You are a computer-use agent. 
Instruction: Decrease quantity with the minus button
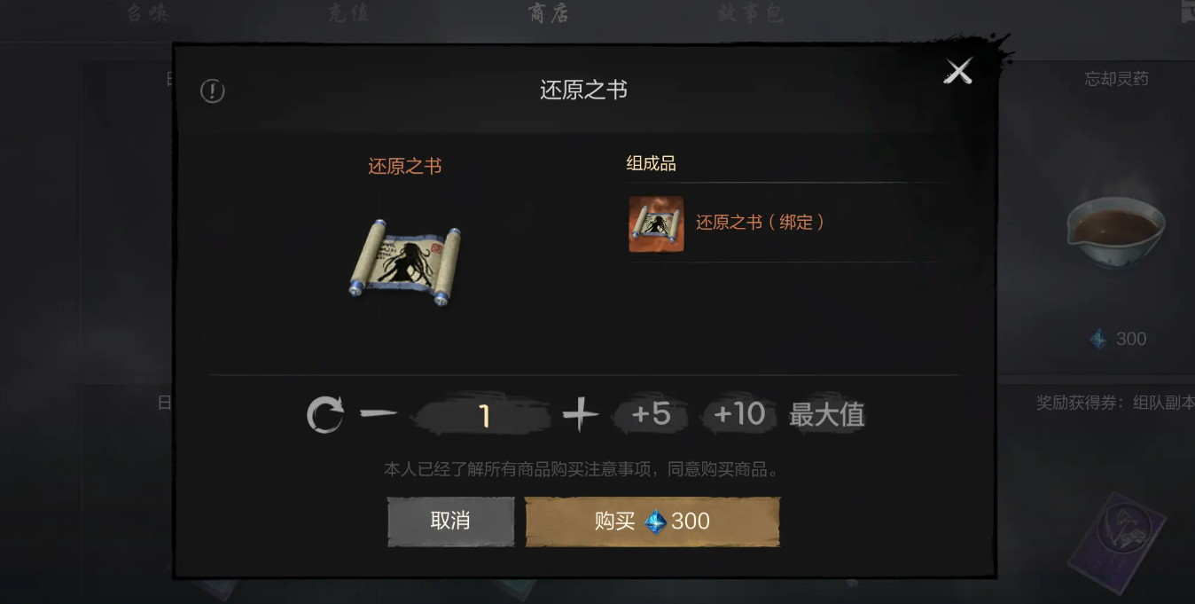[379, 414]
